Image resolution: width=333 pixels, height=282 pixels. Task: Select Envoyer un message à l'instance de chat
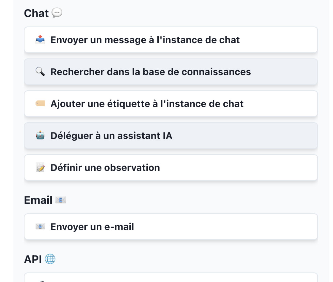[x=145, y=40]
